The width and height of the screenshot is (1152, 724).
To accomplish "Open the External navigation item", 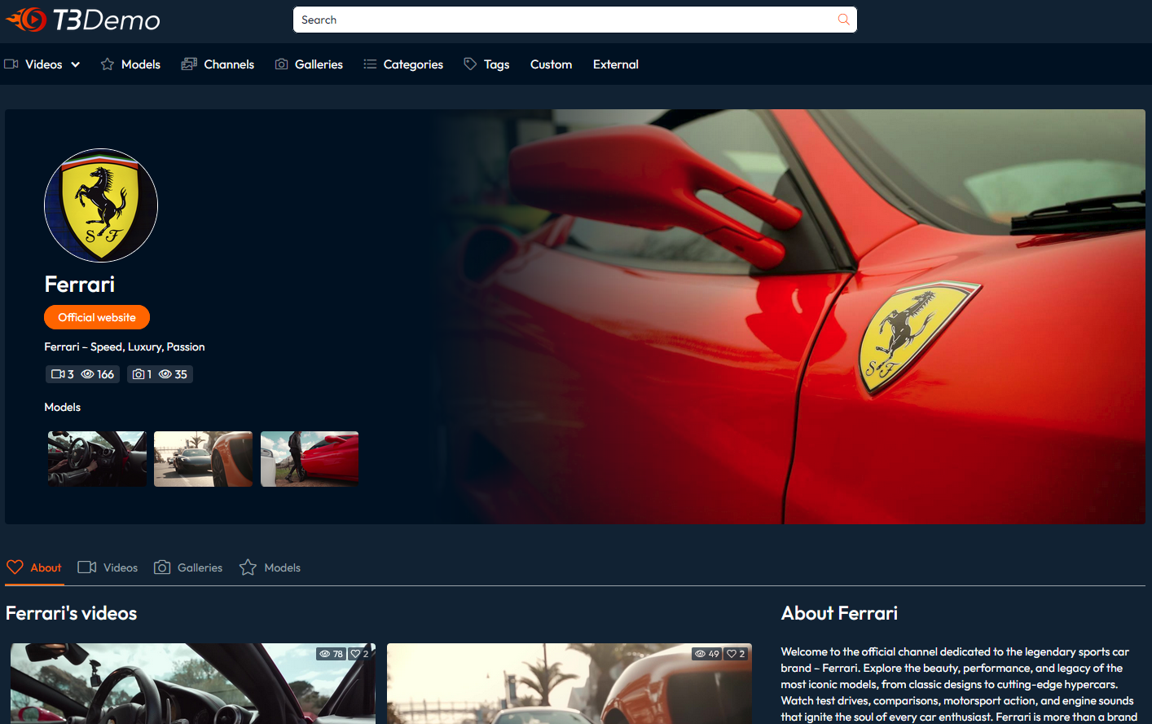I will tap(615, 64).
